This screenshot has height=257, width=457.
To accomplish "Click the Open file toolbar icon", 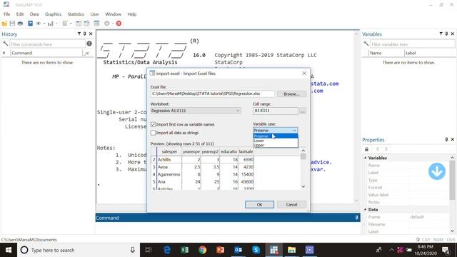I will click(x=4, y=24).
